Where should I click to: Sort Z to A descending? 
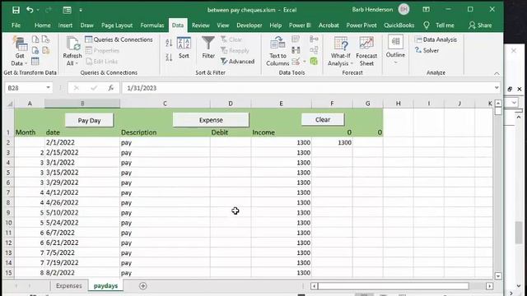(169, 58)
